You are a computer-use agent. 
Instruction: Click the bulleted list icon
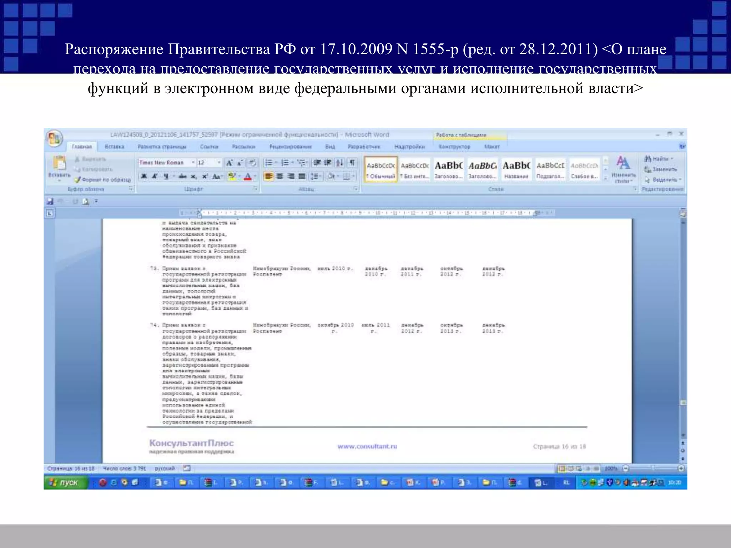[x=269, y=163]
